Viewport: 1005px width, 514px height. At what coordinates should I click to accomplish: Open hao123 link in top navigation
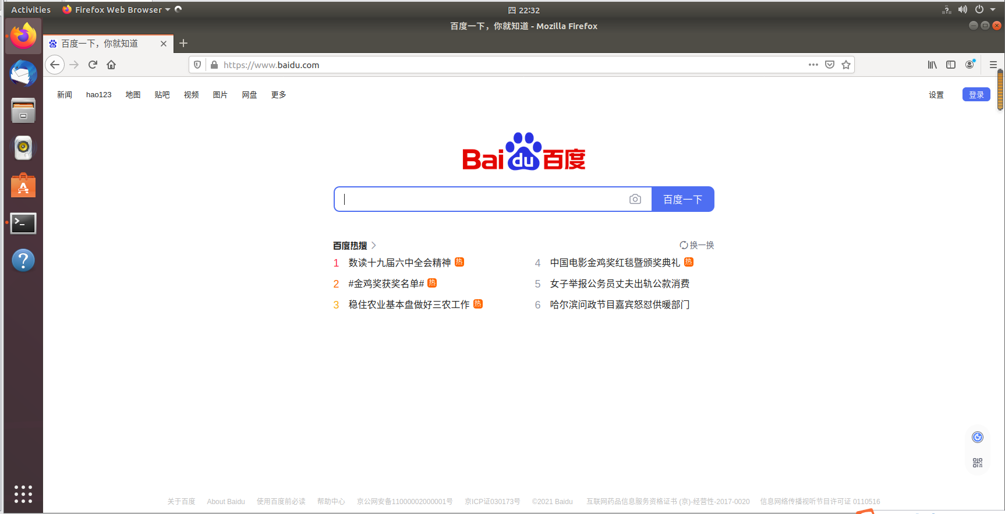pos(99,95)
